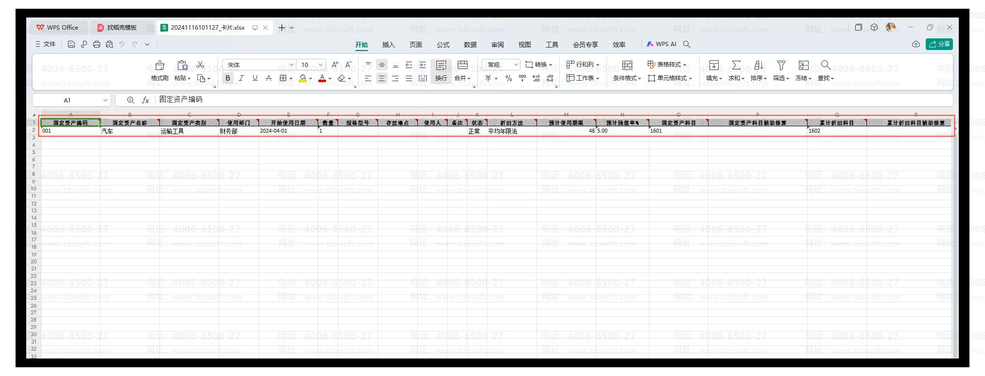Screen dimensions: 985x376
Task: Toggle Bold formatting
Action: click(x=227, y=78)
